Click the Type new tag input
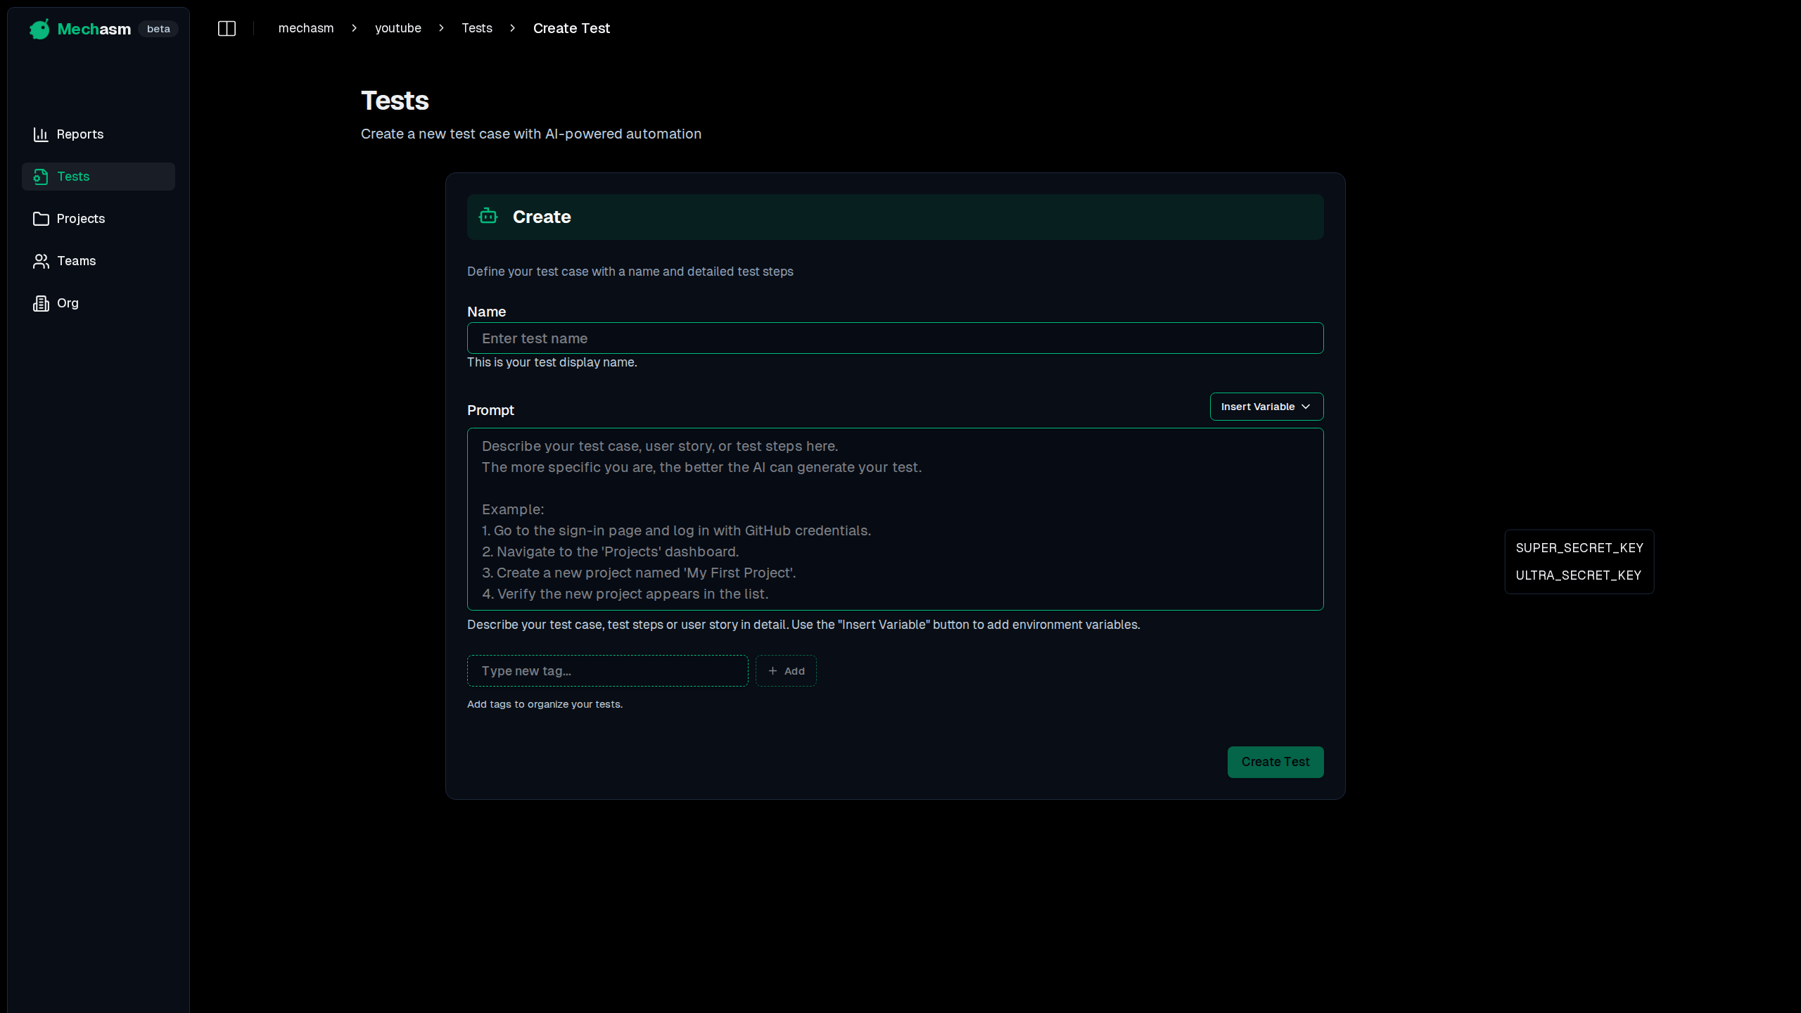 click(x=607, y=671)
